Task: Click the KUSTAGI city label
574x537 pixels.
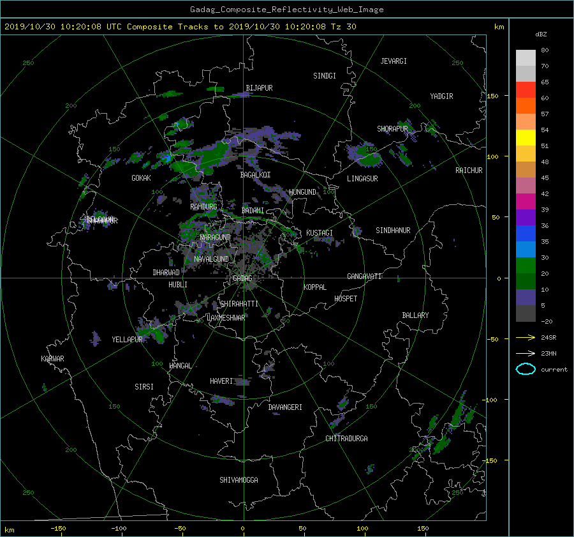Action: [320, 233]
